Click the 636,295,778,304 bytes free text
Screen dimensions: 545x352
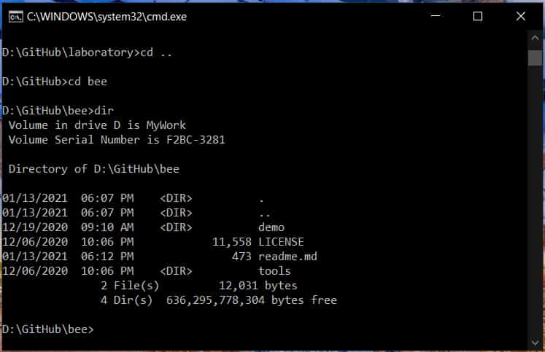[252, 300]
